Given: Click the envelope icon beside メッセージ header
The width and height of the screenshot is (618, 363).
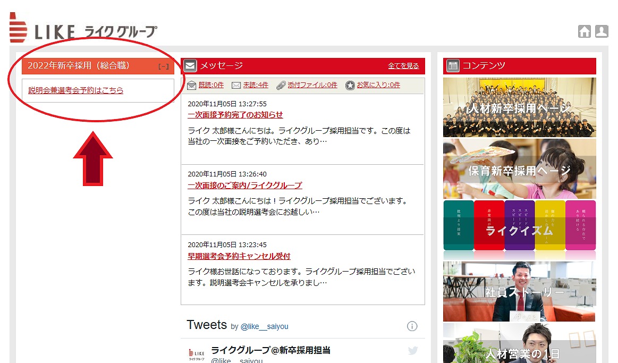Looking at the screenshot, I should tap(190, 65).
